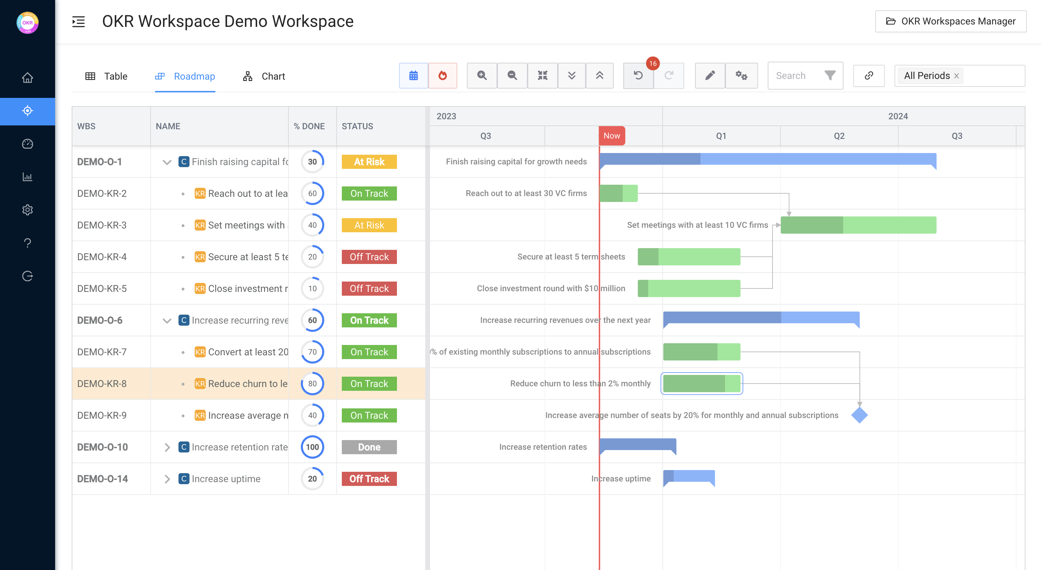Zoom out of the roadmap timeline

click(x=512, y=76)
